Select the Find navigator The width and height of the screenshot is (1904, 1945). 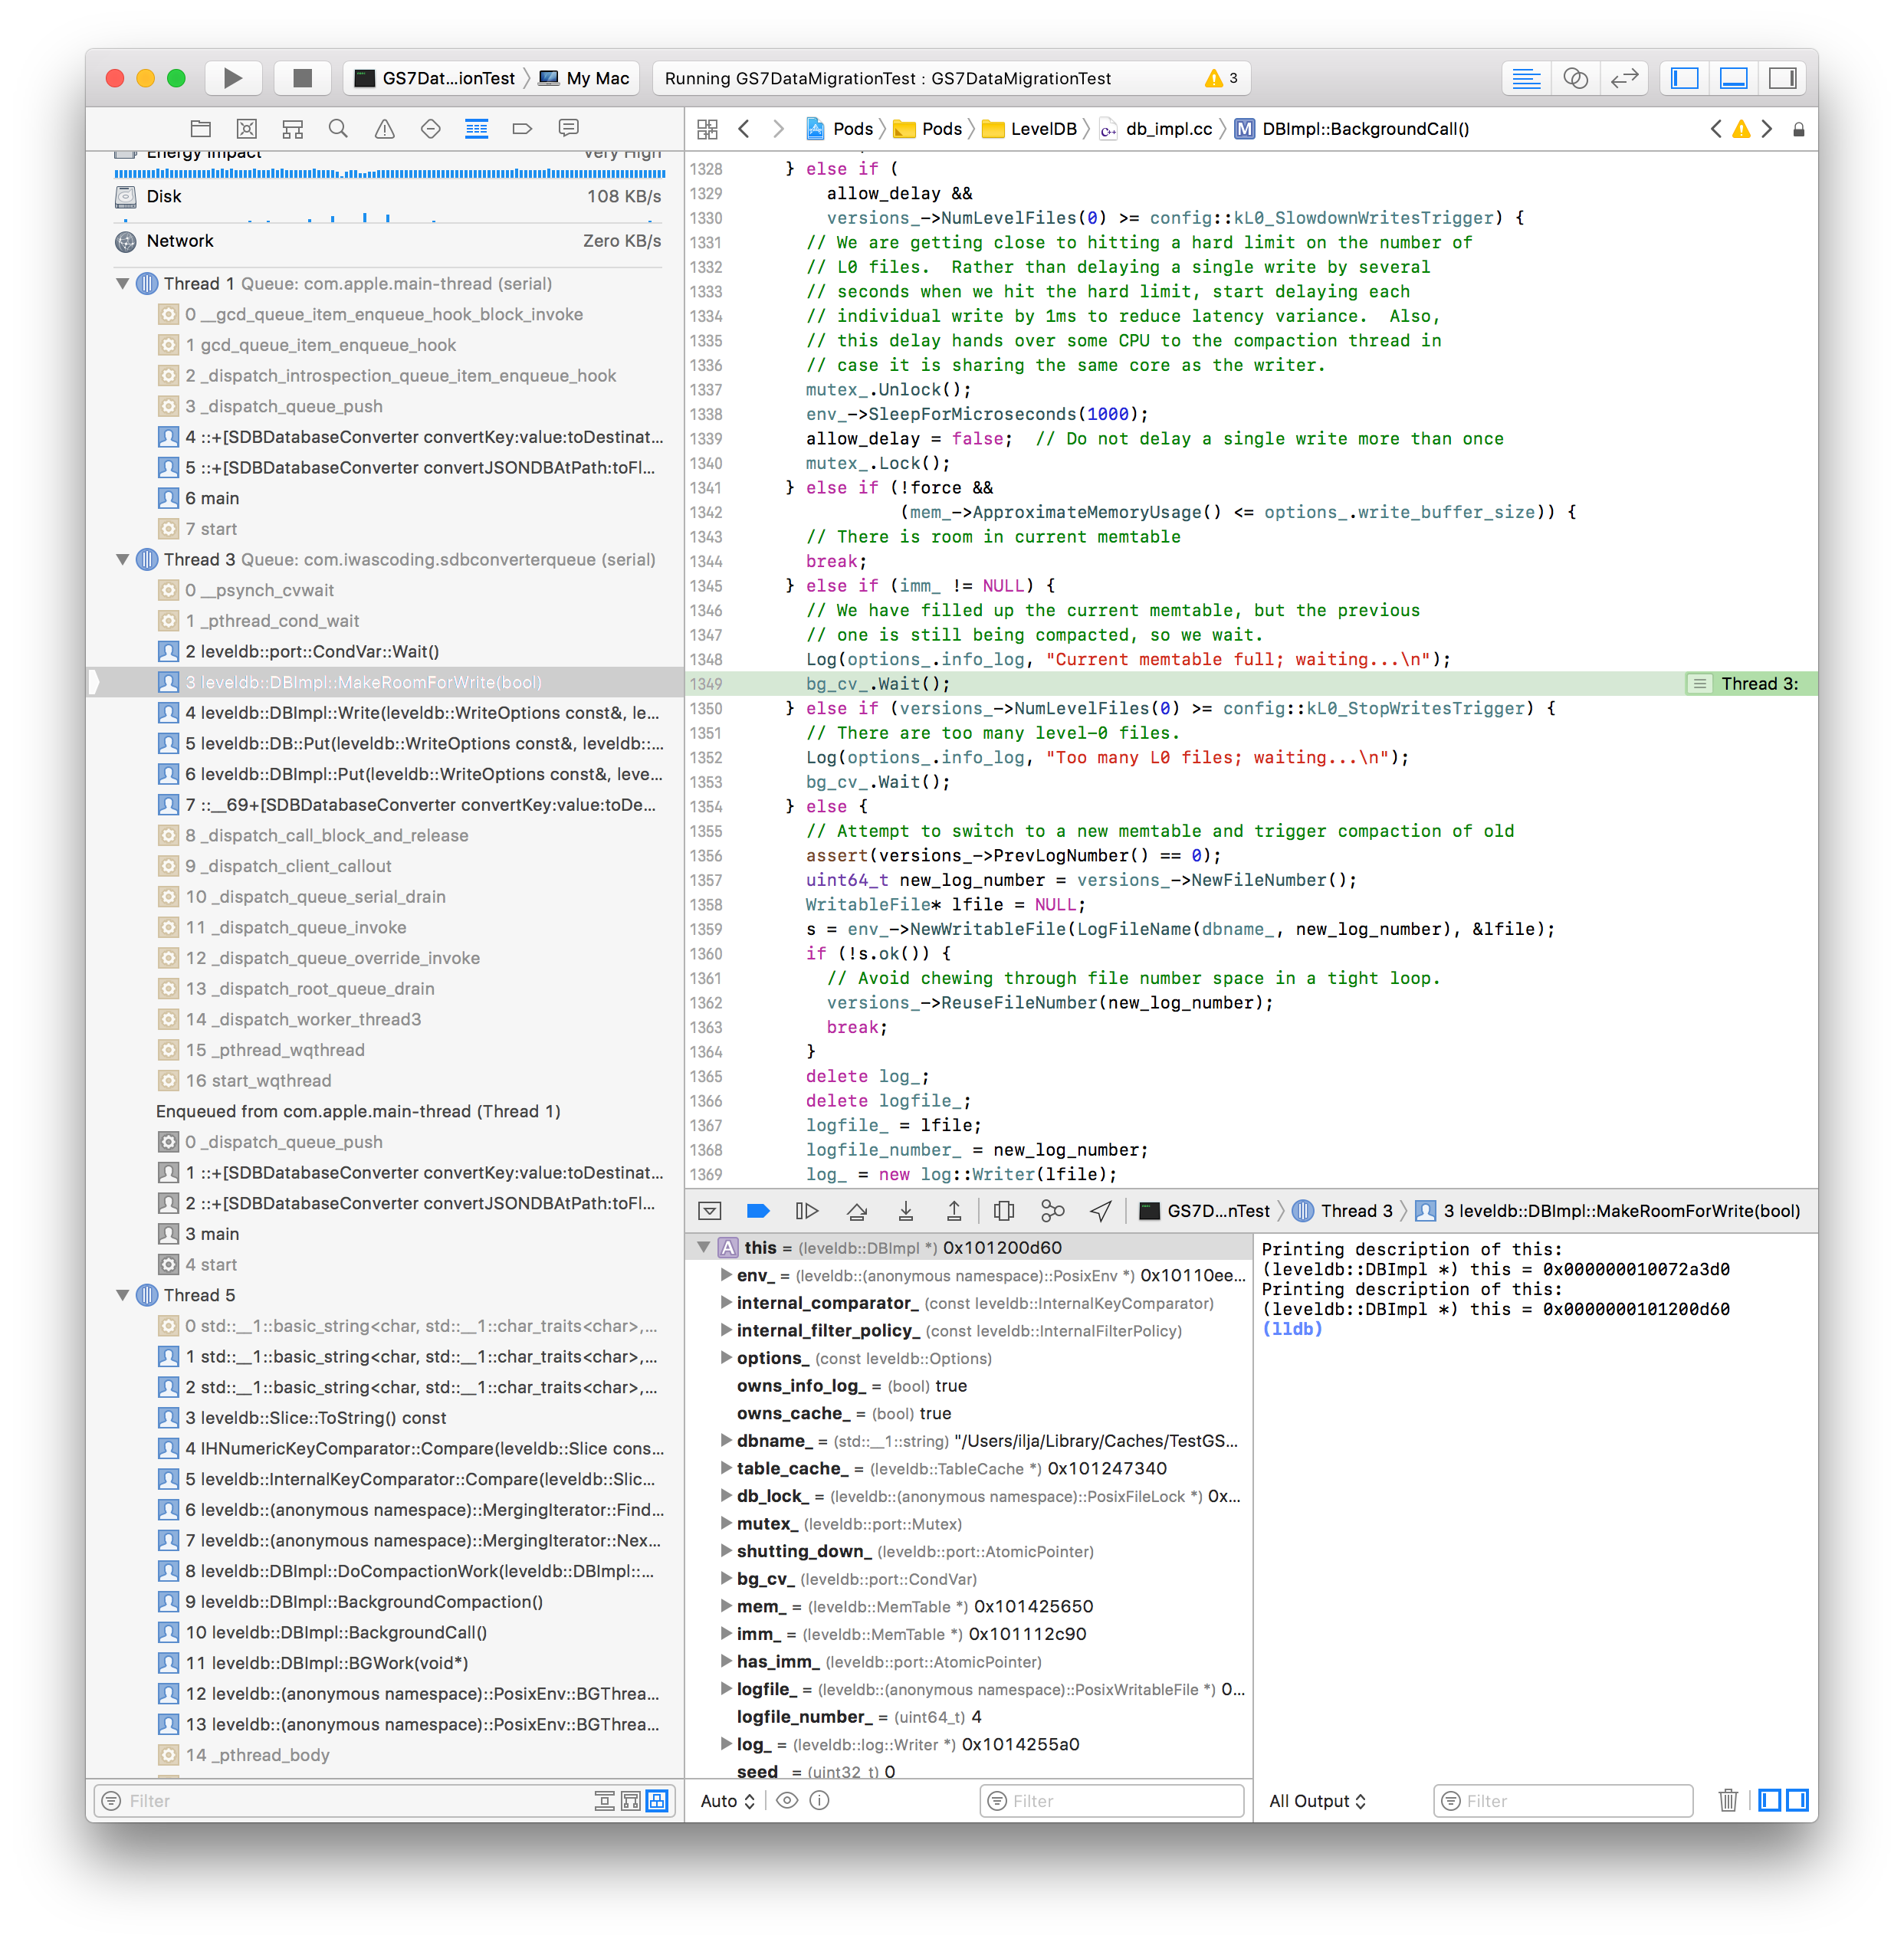click(338, 128)
